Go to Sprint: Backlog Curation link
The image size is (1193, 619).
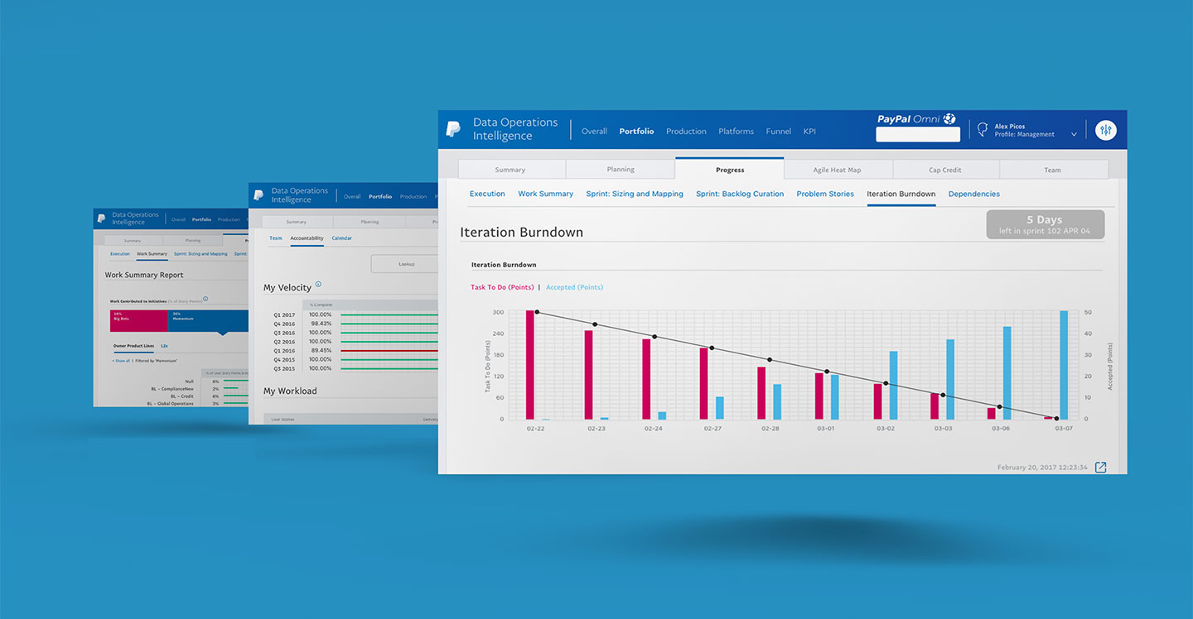point(739,194)
